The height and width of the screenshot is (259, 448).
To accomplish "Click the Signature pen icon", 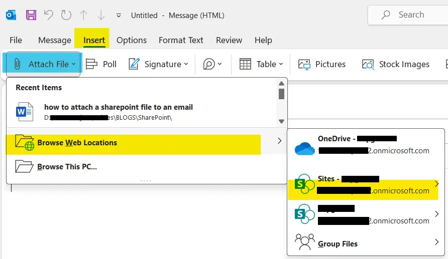I will click(134, 64).
